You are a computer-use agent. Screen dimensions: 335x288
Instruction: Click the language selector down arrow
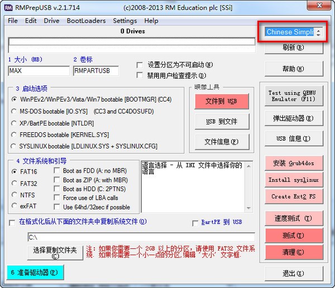pos(318,34)
